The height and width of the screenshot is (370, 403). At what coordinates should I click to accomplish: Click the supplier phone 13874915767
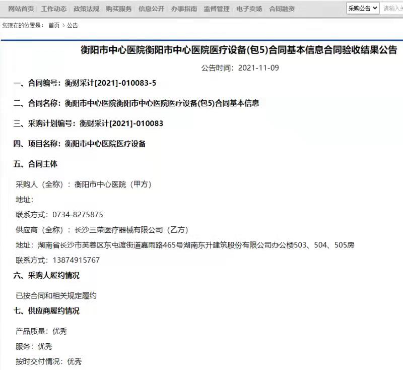click(x=76, y=260)
